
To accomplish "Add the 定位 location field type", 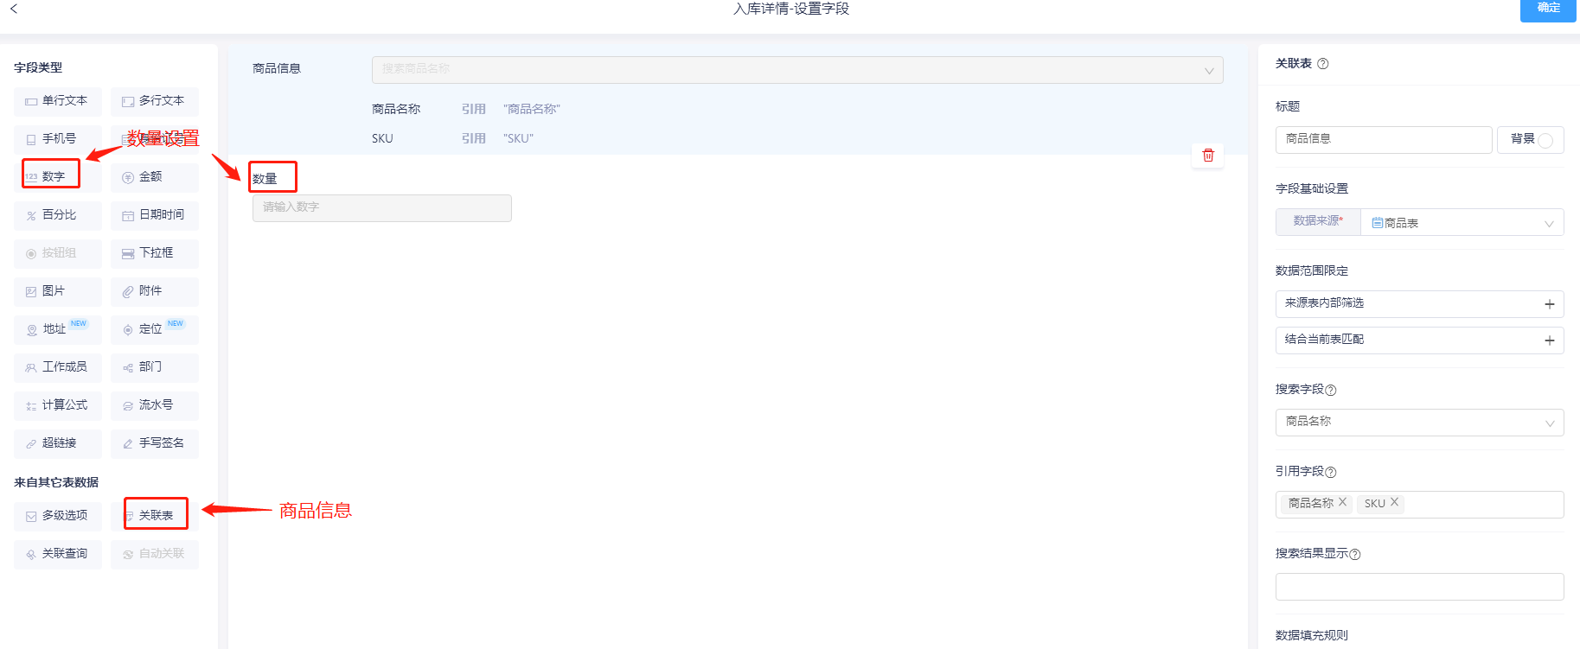I will [x=155, y=329].
